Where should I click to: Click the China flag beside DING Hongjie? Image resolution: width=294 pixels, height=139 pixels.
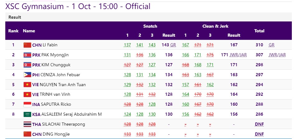[27, 134]
